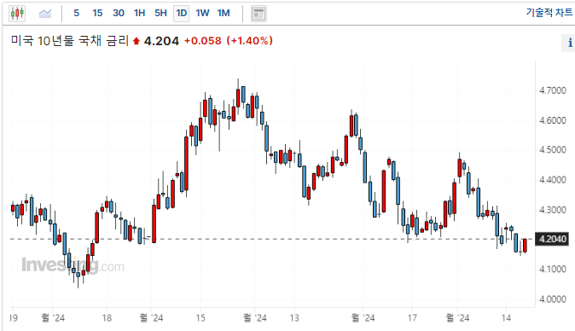The width and height of the screenshot is (575, 331).
Task: Select the 1M interval
Action: (x=224, y=13)
